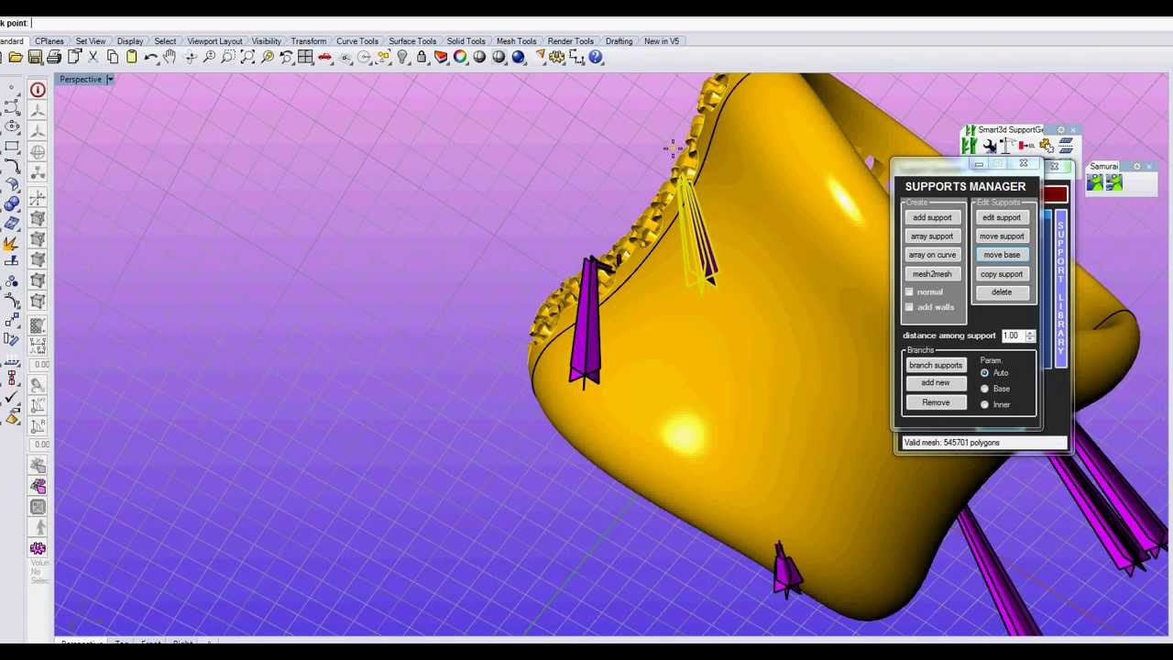Click the array on curve button

tap(932, 255)
